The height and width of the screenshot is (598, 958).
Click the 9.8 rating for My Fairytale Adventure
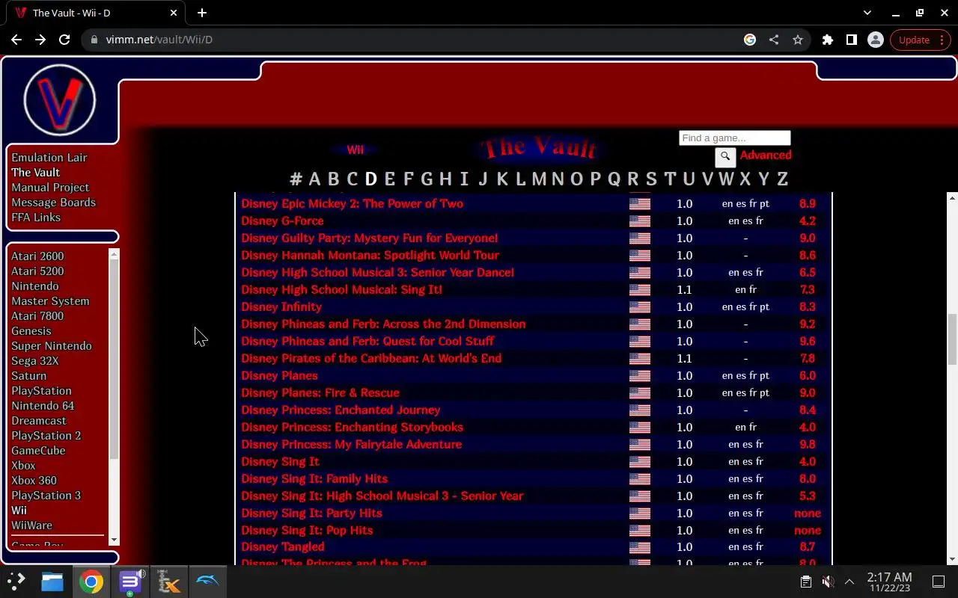click(807, 445)
